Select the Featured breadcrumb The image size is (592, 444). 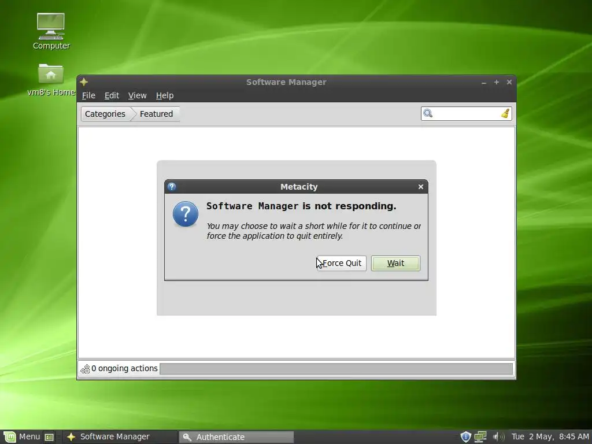156,114
